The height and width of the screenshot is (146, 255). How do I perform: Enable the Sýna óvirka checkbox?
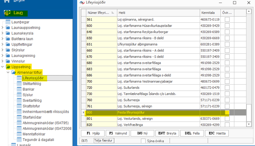pos(143,141)
